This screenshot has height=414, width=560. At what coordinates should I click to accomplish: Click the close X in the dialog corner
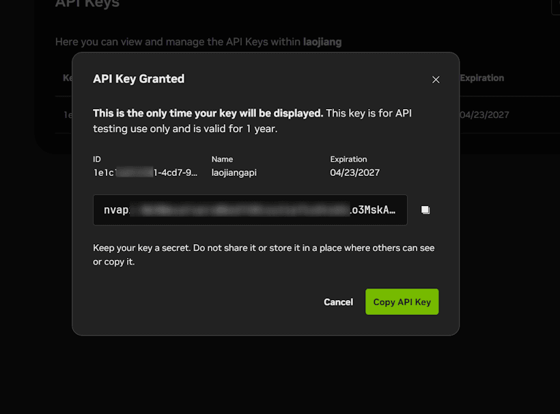[436, 79]
